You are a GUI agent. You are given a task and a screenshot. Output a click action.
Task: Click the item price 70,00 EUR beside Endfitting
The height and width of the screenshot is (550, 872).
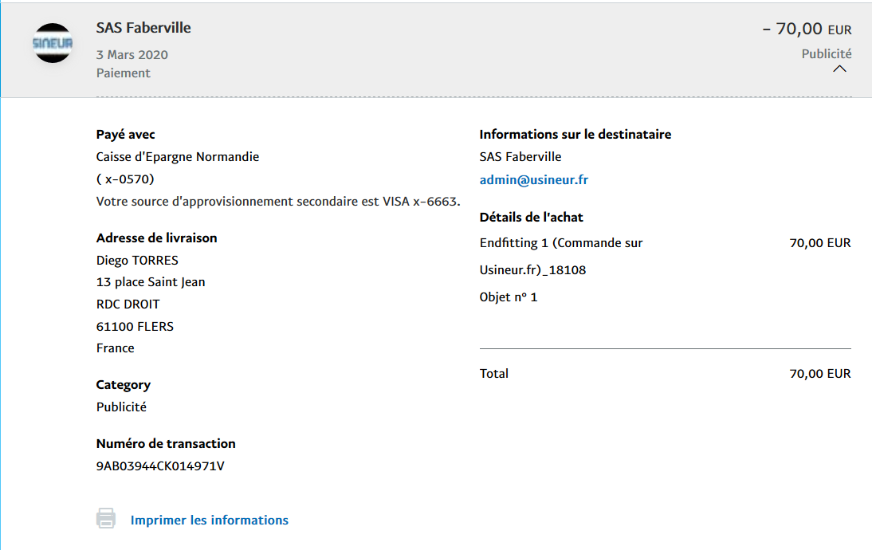click(819, 243)
